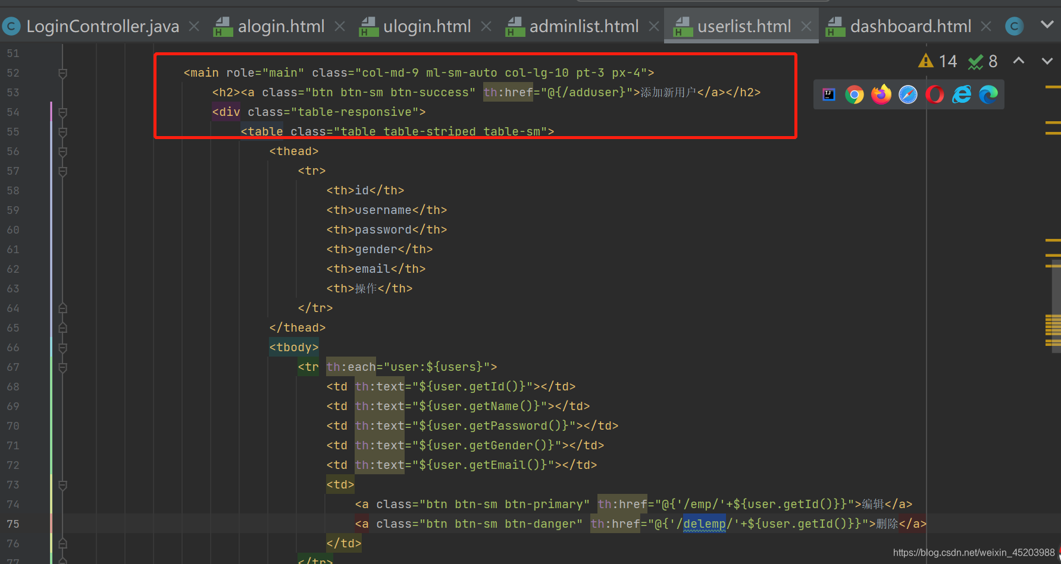Select the userlist.html tab
The image size is (1061, 564).
(744, 26)
